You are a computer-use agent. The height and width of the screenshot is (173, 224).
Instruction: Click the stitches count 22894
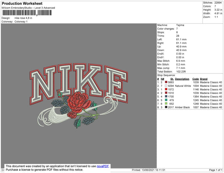tap(218, 3)
